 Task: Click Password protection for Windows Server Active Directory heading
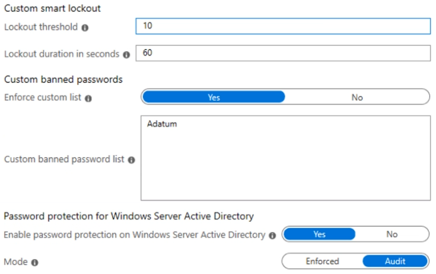pos(129,216)
